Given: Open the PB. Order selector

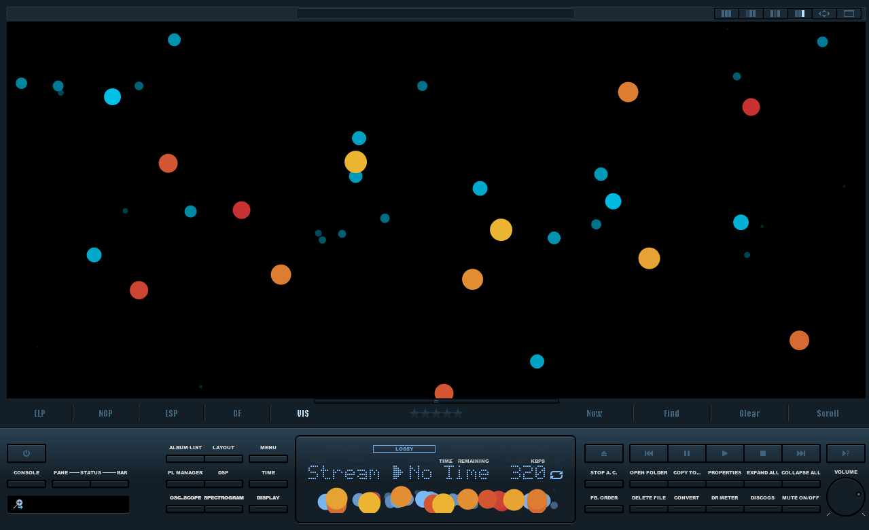Looking at the screenshot, I should pyautogui.click(x=604, y=509).
